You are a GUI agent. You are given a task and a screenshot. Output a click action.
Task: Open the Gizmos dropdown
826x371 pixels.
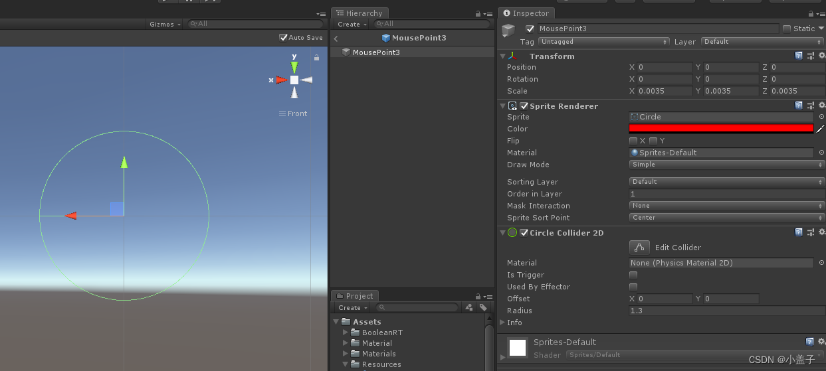pos(165,24)
